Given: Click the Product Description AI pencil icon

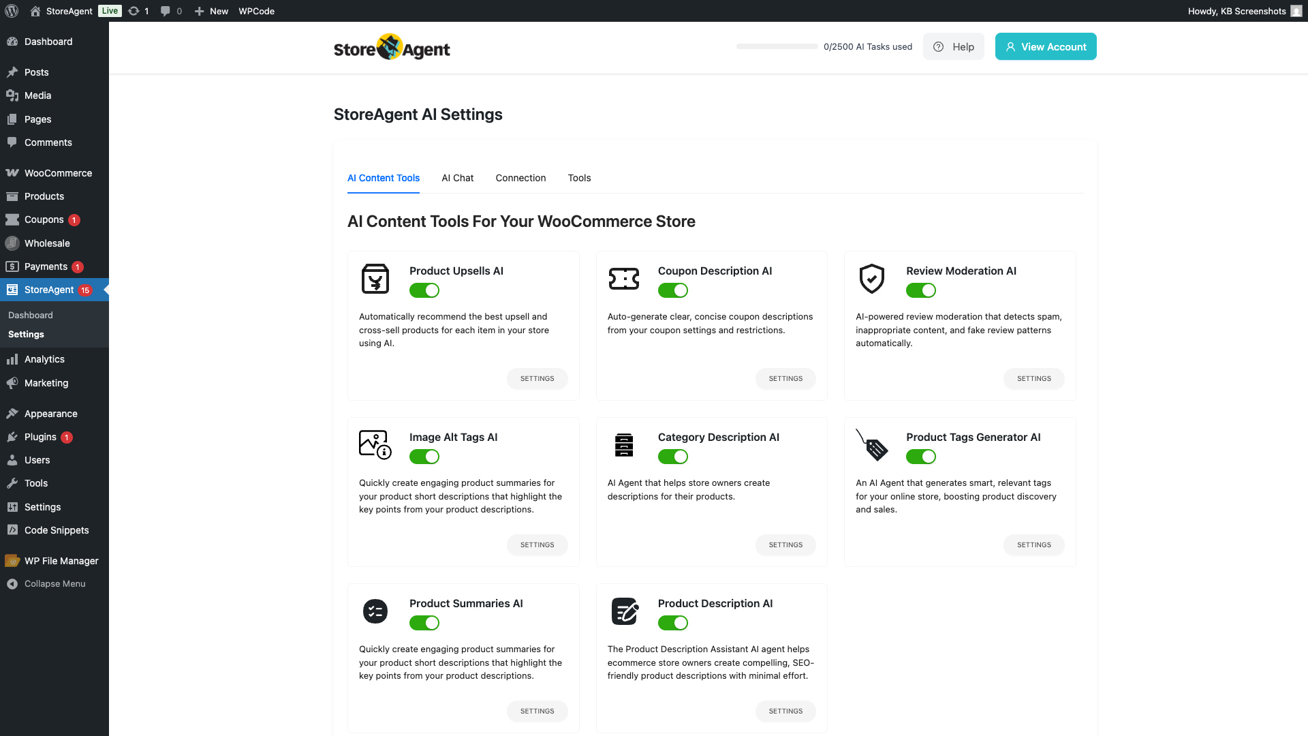Looking at the screenshot, I should (624, 611).
